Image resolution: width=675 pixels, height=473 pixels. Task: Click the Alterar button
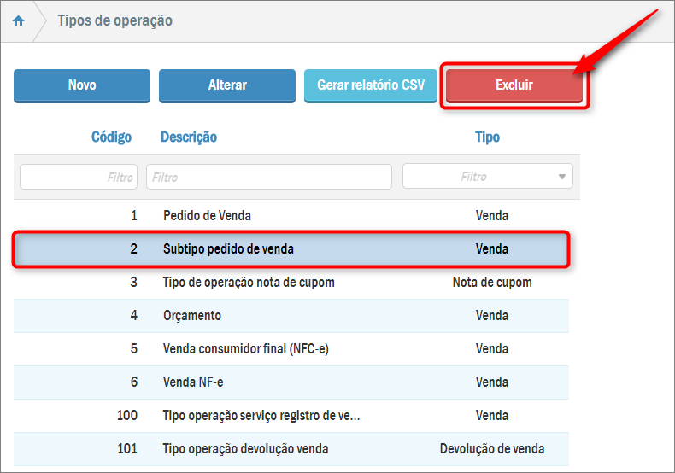pos(227,85)
